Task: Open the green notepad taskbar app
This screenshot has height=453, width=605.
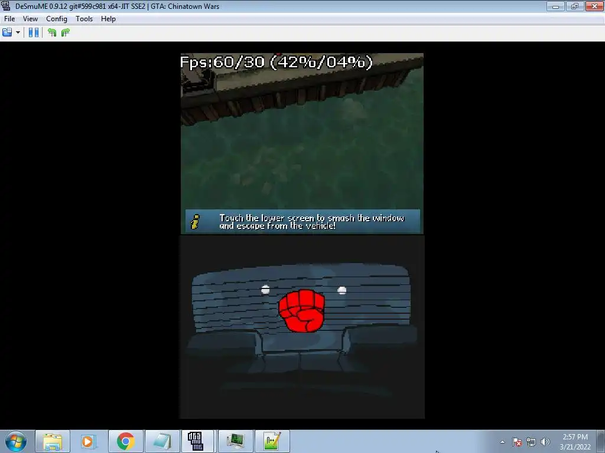Action: click(x=272, y=441)
